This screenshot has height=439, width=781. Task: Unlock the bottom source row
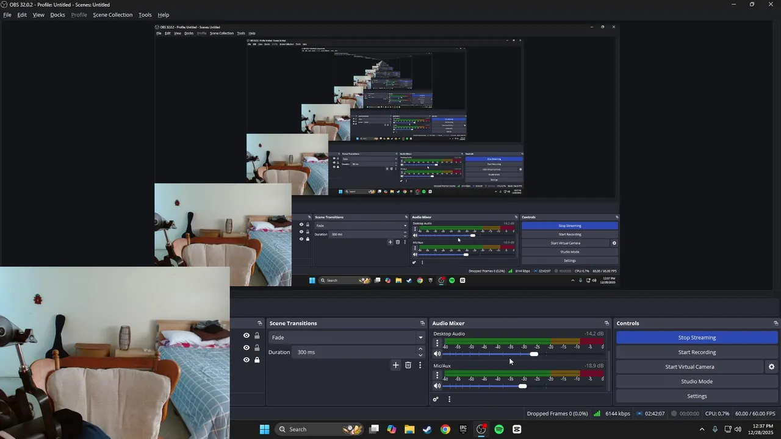pyautogui.click(x=257, y=360)
